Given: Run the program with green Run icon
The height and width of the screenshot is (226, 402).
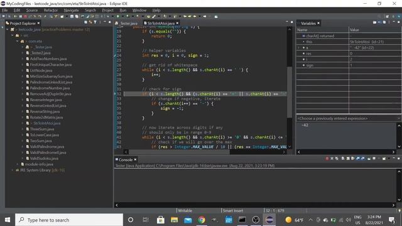Looking at the screenshot, I should click(118, 16).
